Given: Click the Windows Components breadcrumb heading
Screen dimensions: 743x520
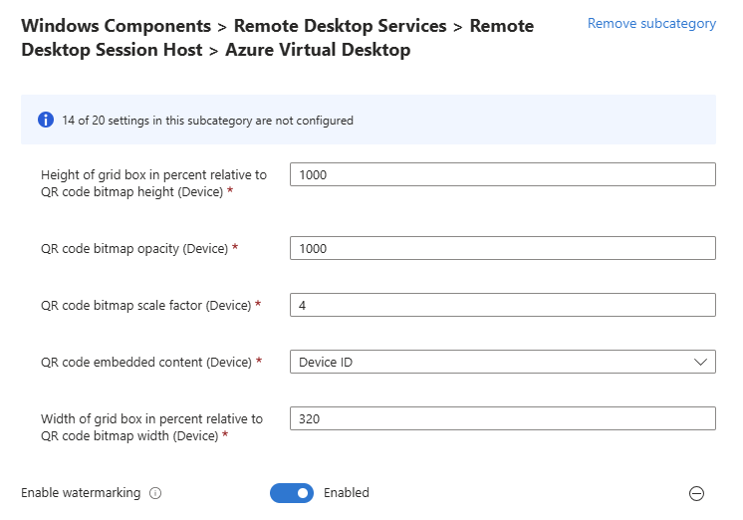Looking at the screenshot, I should click(x=117, y=26).
